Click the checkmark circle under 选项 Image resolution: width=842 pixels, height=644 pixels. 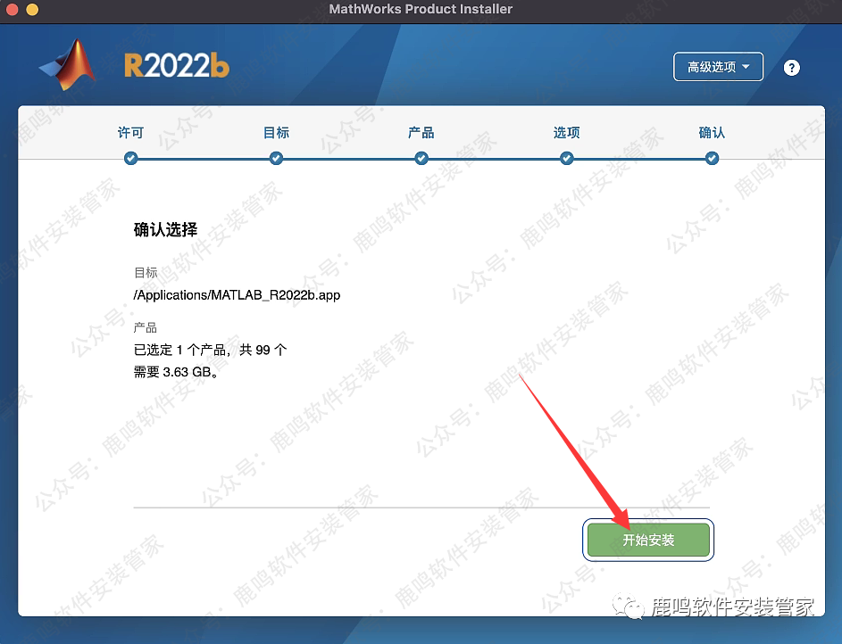[566, 158]
